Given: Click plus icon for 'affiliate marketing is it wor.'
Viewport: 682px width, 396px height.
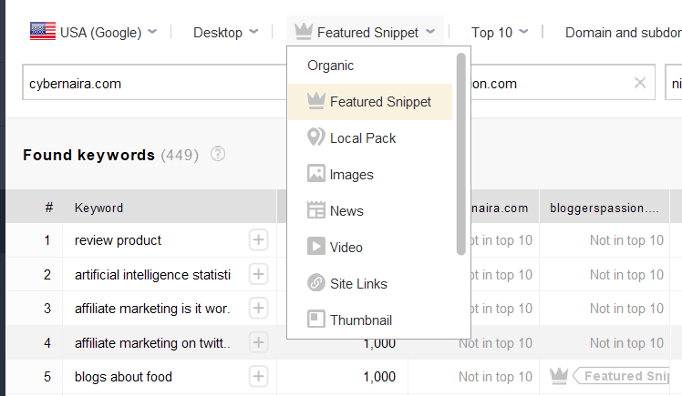Looking at the screenshot, I should (x=258, y=309).
